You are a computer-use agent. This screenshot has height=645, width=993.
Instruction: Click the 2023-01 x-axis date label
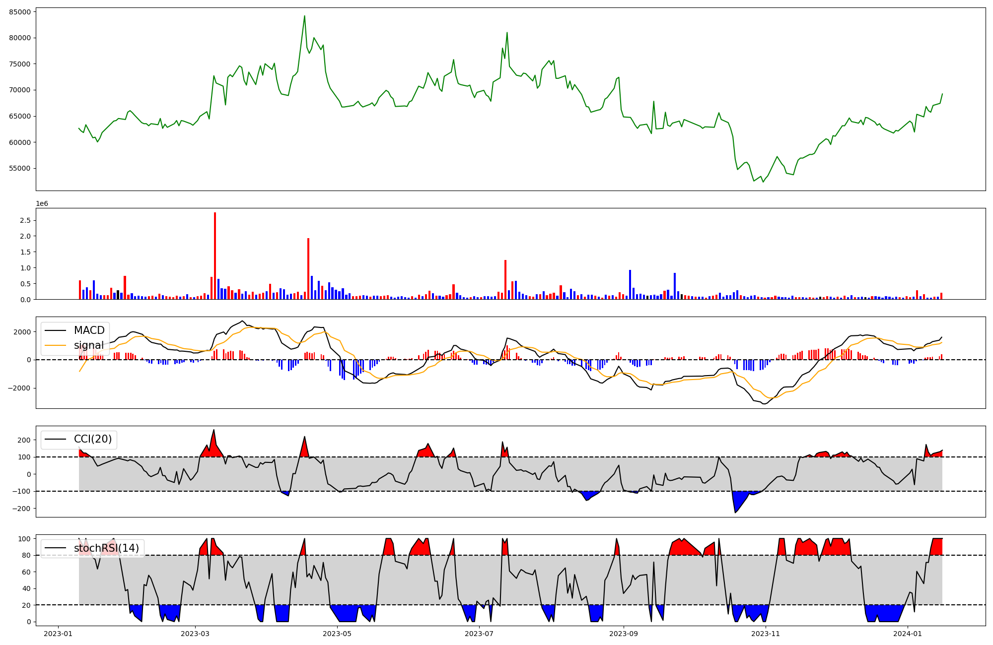(58, 634)
